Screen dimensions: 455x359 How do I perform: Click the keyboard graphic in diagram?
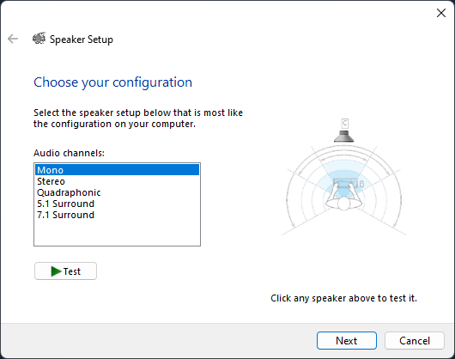[345, 184]
